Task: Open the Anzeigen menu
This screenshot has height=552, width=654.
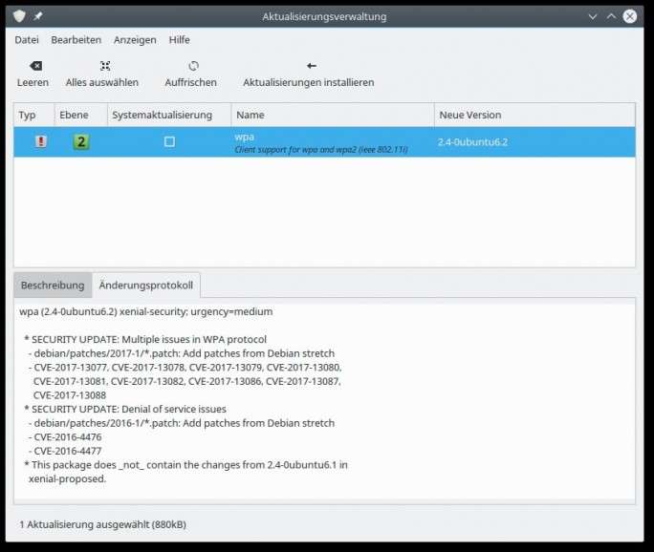Action: [x=135, y=40]
